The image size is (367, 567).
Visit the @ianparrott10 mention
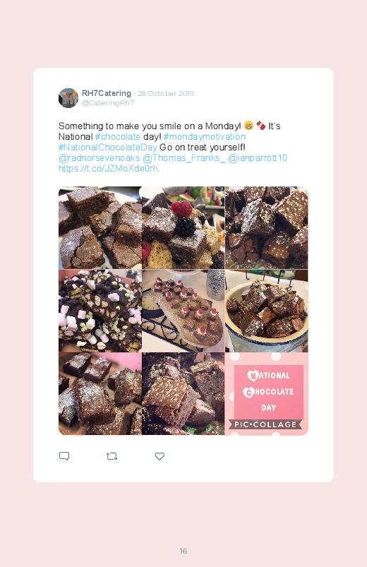tap(258, 158)
